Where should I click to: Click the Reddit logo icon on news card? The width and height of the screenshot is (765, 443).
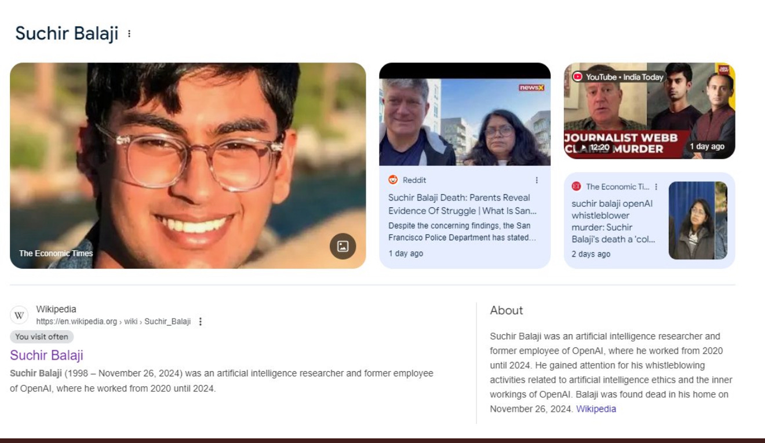pos(393,180)
